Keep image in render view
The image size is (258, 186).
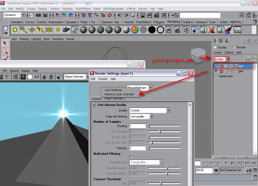click(x=44, y=77)
